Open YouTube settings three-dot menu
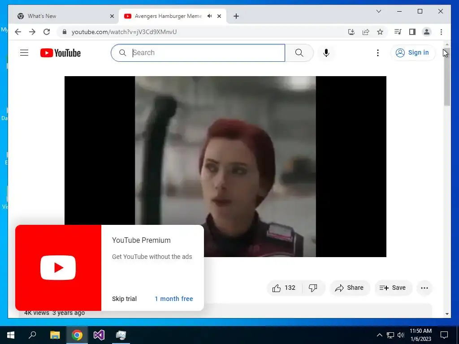459x344 pixels. click(x=377, y=53)
